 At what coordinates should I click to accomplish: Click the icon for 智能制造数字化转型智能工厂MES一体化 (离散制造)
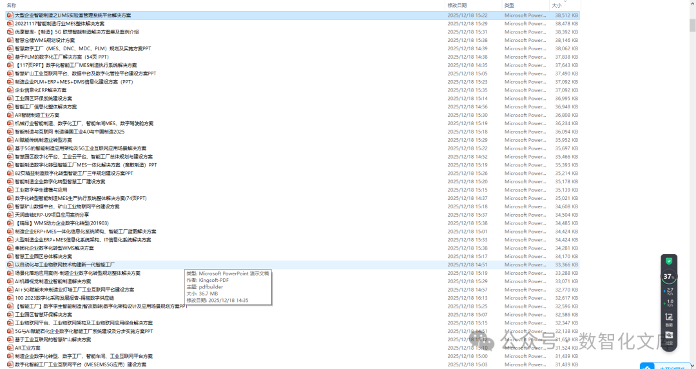coord(10,165)
